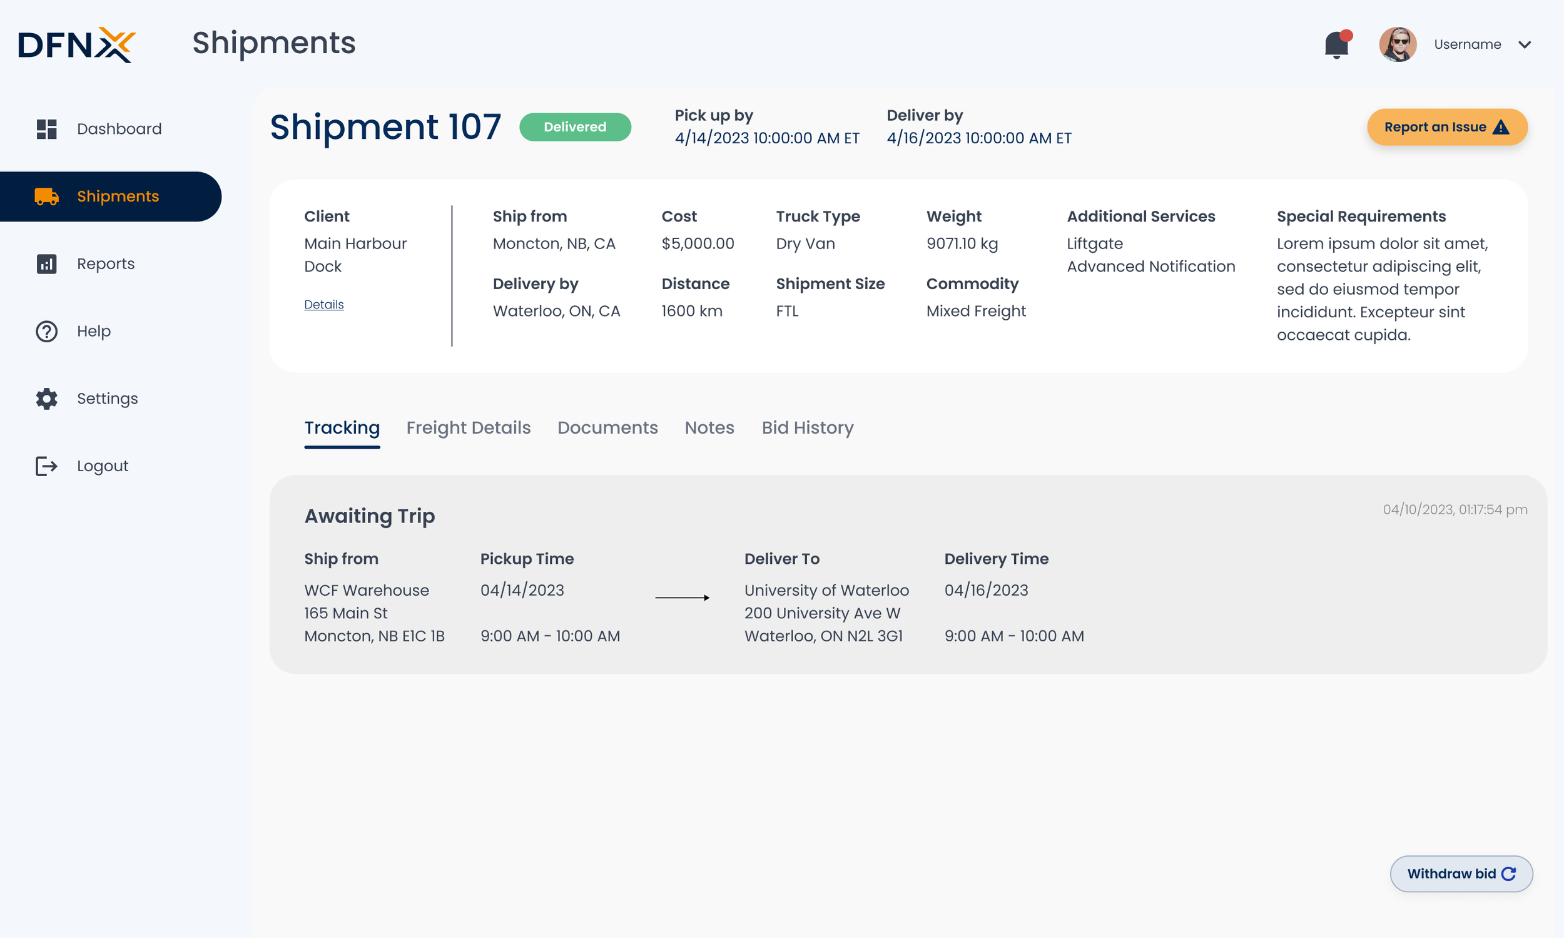View the Bid History tab
The height and width of the screenshot is (938, 1564).
807,428
